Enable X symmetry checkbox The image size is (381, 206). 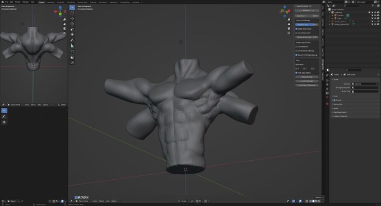coord(296,69)
